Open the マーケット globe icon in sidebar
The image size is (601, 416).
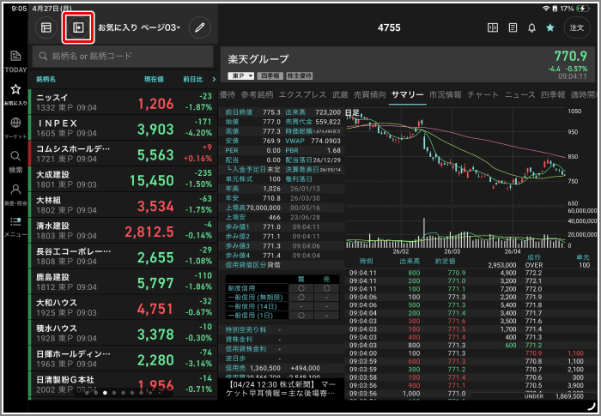point(15,127)
